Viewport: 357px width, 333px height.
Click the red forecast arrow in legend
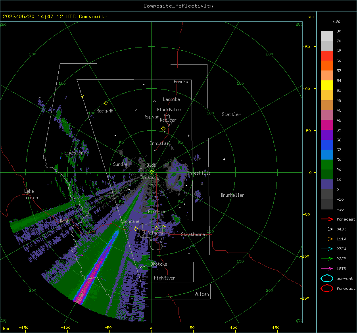327,219
